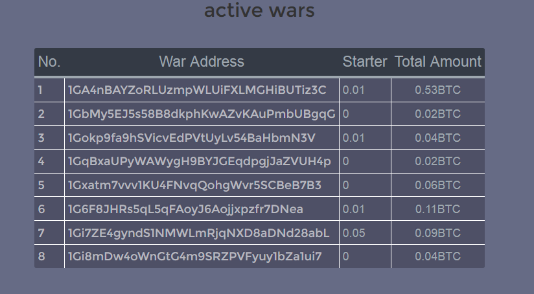Select war address starting with 1Gi7ZE4gynd

[198, 233]
